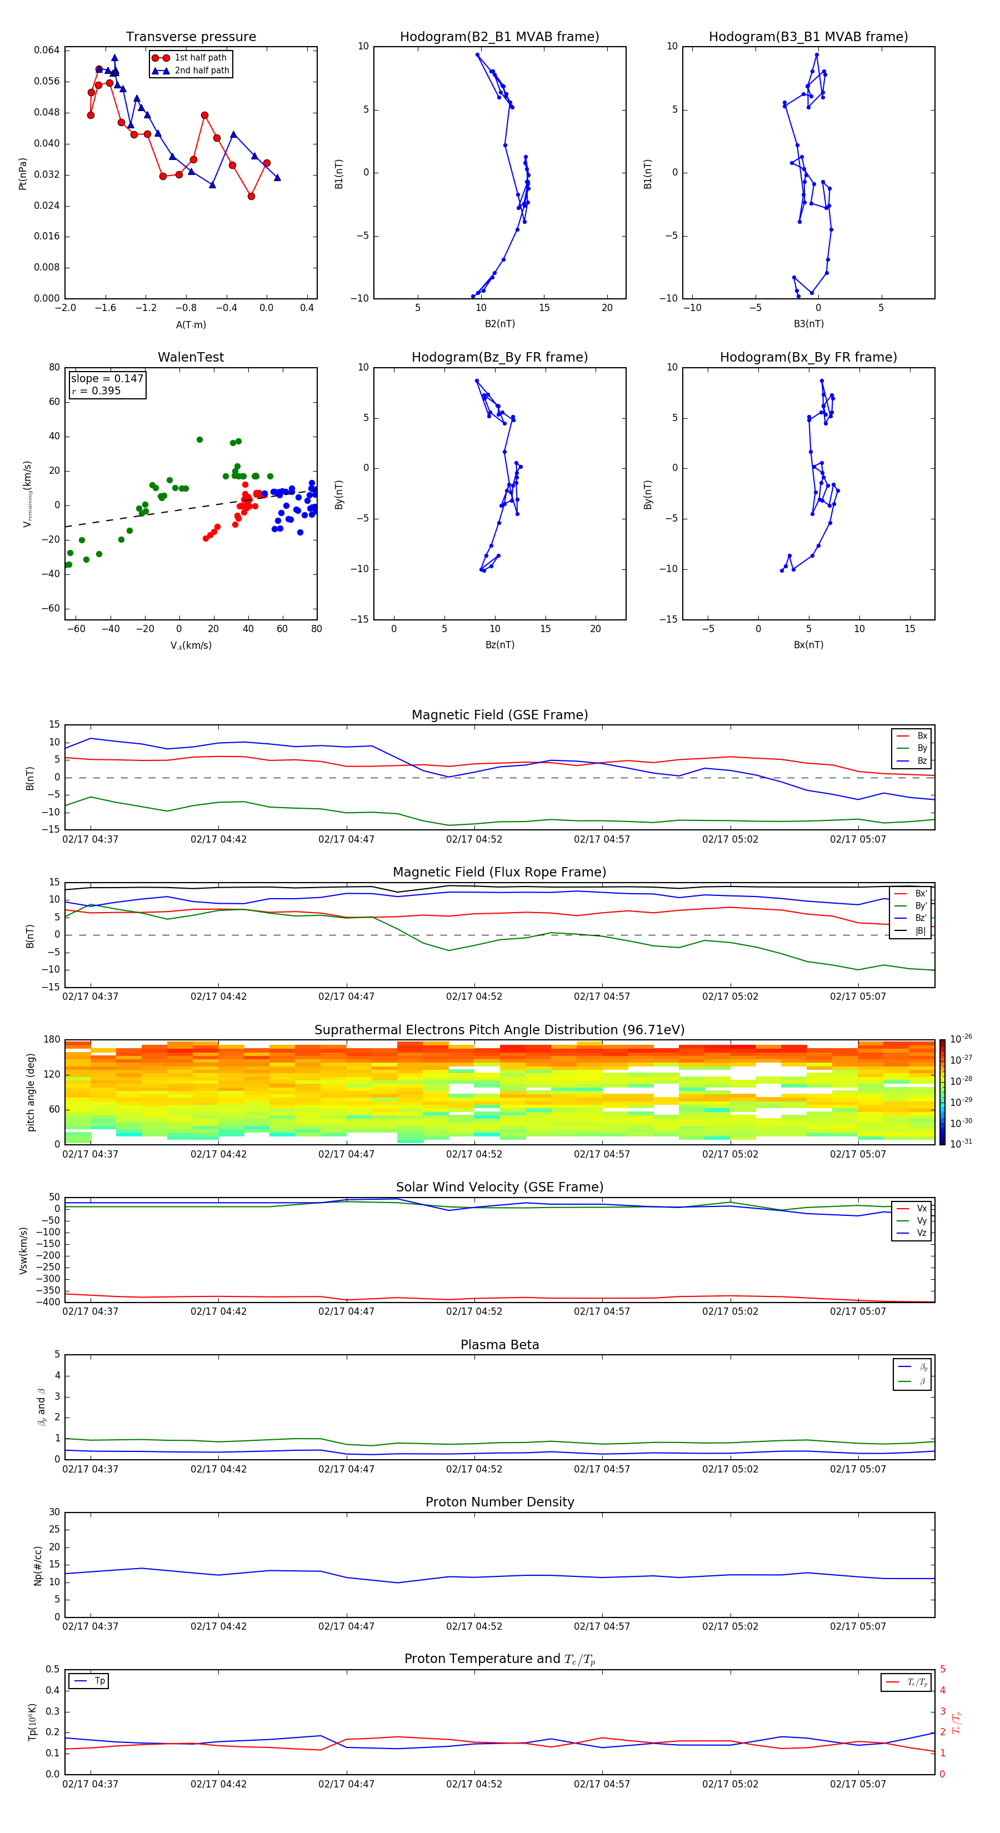Viewport: 1000px width, 1833px height.
Task: Click the red "Te/Tp" right axis label
Action: [957, 1722]
